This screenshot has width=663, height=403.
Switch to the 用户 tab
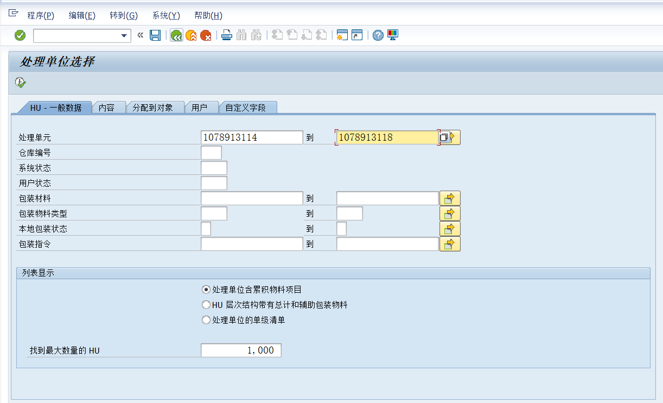point(202,106)
